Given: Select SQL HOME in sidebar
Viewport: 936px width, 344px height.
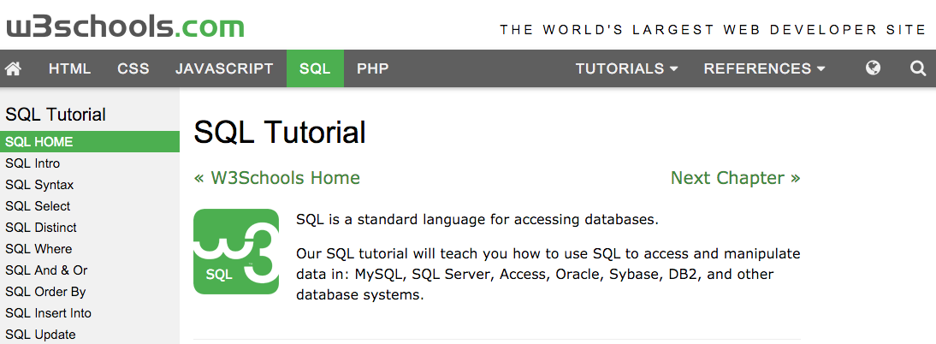Looking at the screenshot, I should [x=90, y=141].
